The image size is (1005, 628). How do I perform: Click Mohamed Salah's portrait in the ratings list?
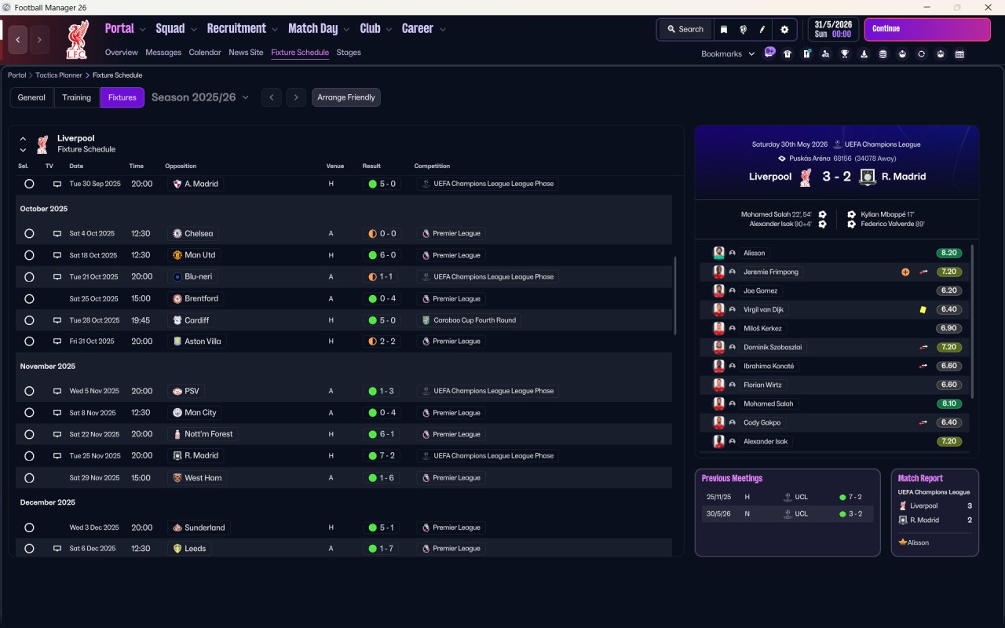coord(718,404)
